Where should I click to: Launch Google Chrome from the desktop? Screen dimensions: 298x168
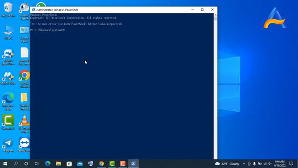click(24, 79)
